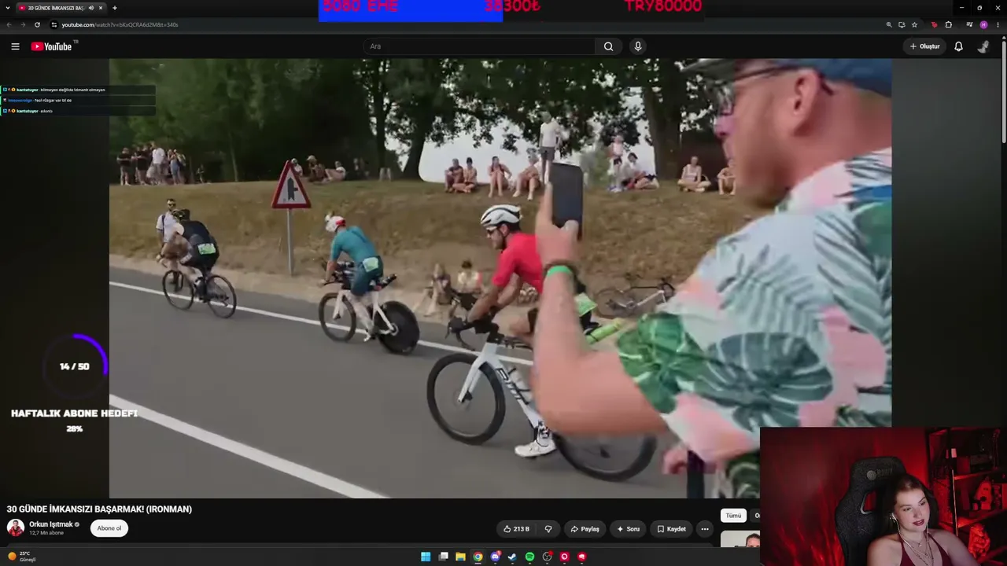Viewport: 1007px width, 566px height.
Task: Open Spotify from the taskbar
Action: tap(529, 557)
